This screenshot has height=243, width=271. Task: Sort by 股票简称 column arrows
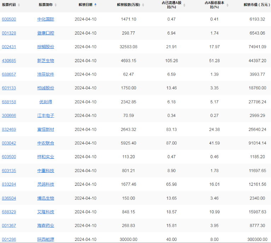pyautogui.click(x=56, y=5)
